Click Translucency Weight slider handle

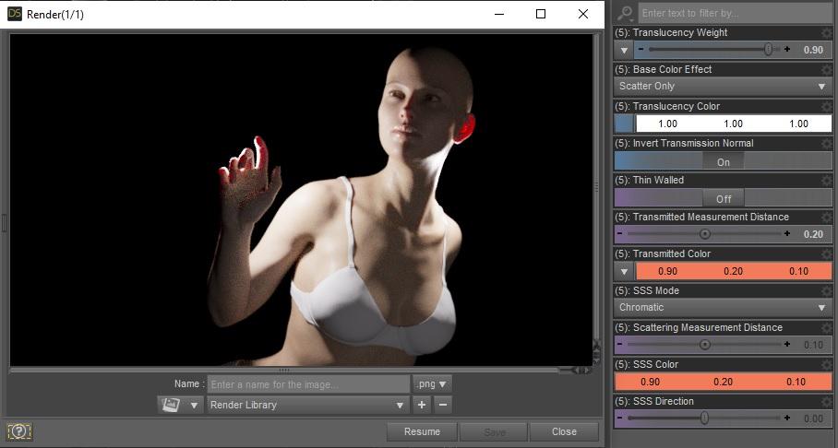[768, 49]
